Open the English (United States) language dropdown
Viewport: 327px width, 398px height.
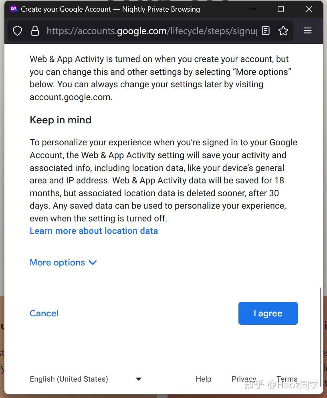pos(86,379)
